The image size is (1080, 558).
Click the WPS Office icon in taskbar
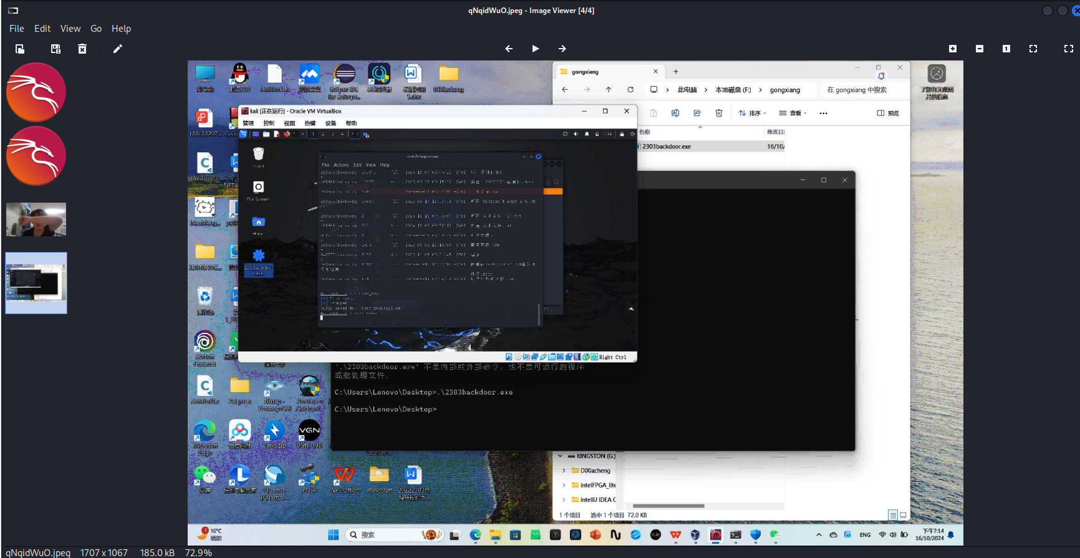(x=675, y=535)
